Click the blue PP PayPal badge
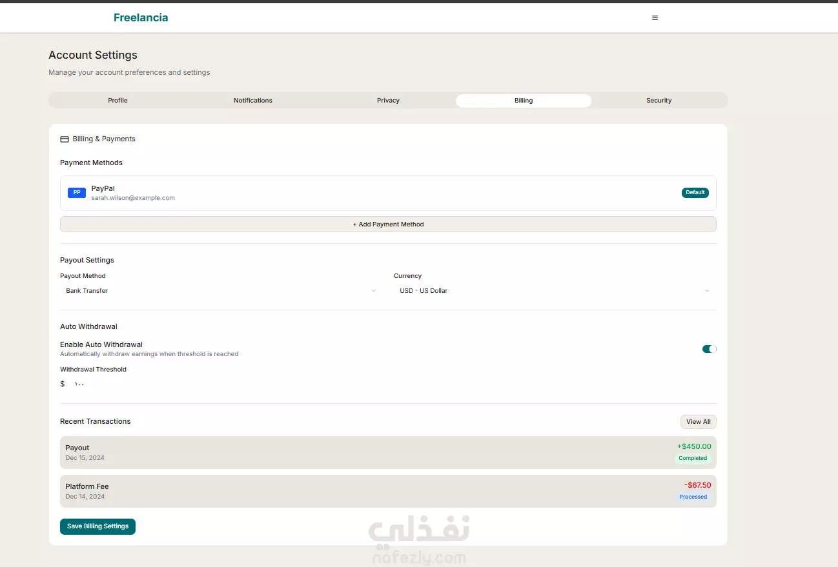The height and width of the screenshot is (567, 838). [x=77, y=193]
